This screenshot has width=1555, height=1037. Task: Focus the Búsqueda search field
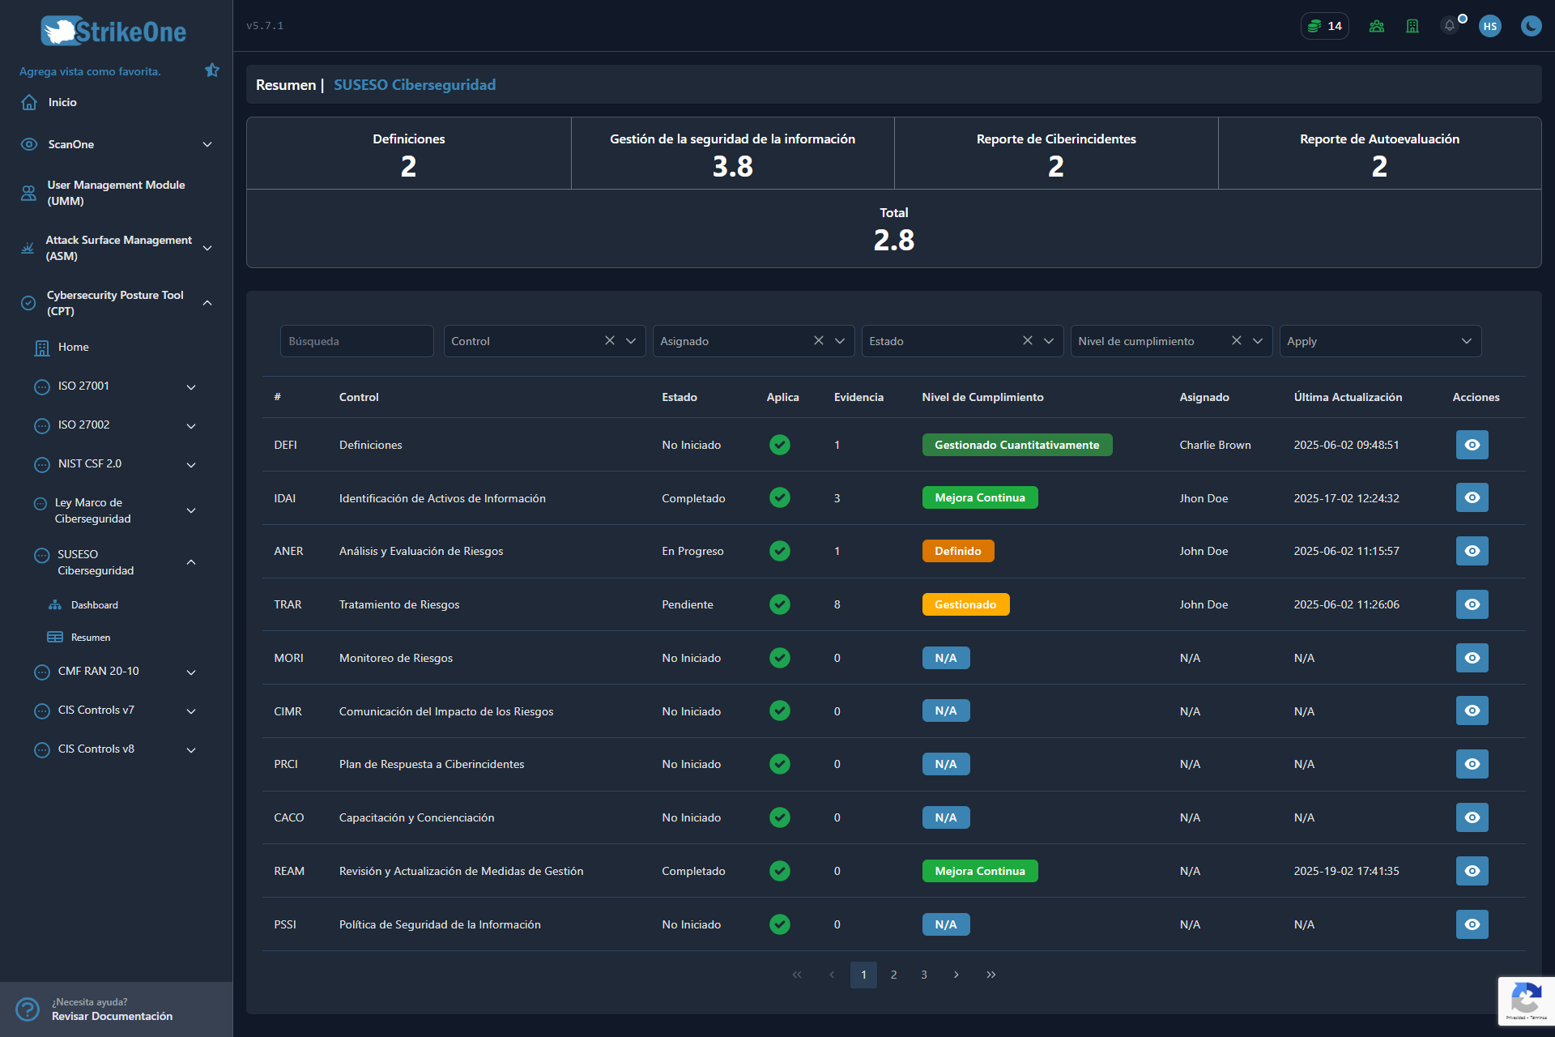click(356, 341)
